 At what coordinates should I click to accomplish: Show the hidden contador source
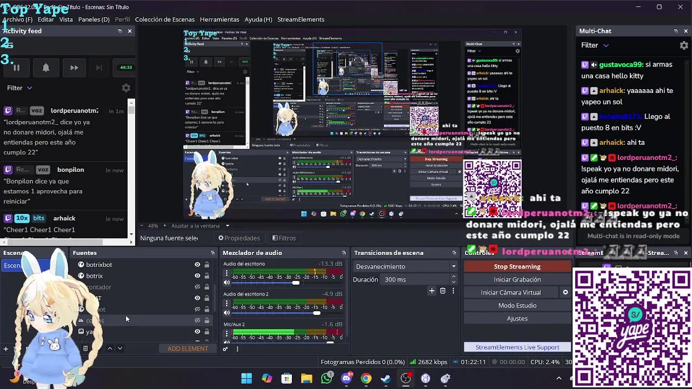pyautogui.click(x=197, y=287)
